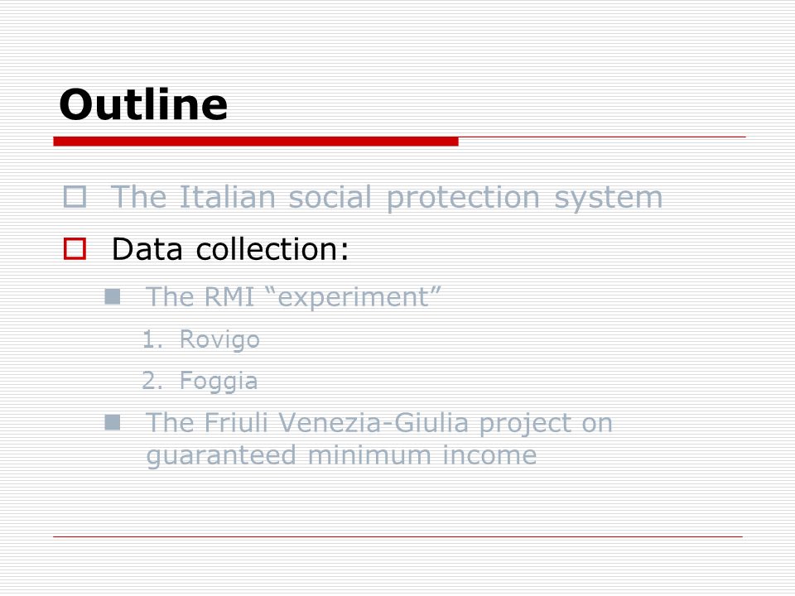Click the word "experiment" in quotes
Screen dimensions: 795x596
pyautogui.click(x=354, y=297)
